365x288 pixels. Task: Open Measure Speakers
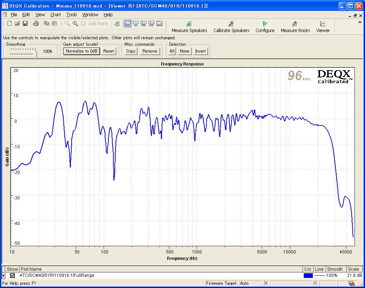(189, 27)
